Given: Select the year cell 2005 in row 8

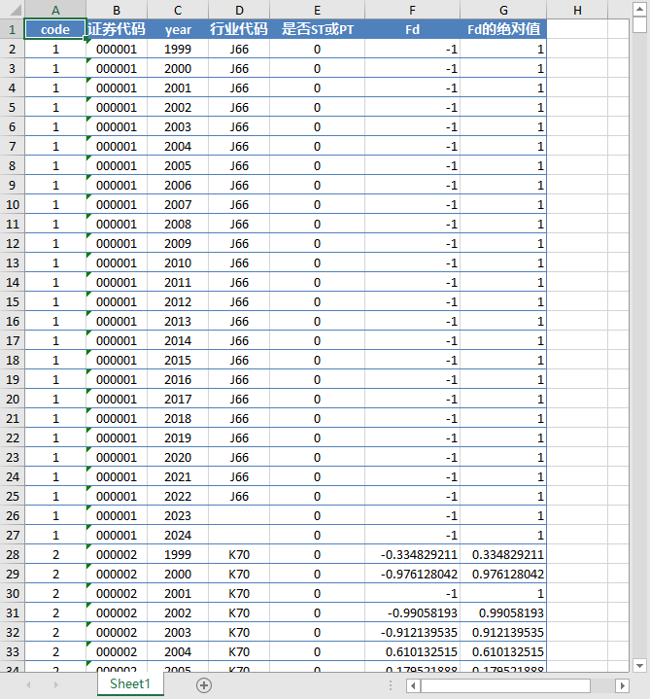Looking at the screenshot, I should (x=178, y=166).
